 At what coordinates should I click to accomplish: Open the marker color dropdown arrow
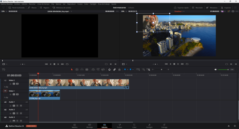(x=133, y=69)
